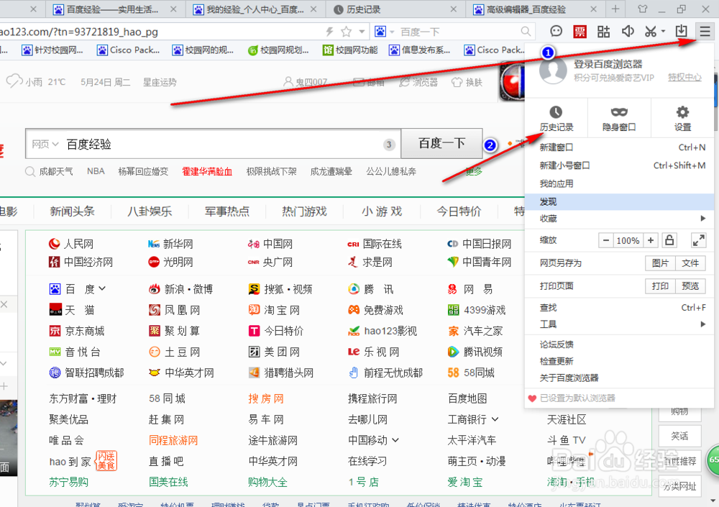Open the 新闻头条 category tab
Viewport: 719px width, 507px height.
click(72, 211)
